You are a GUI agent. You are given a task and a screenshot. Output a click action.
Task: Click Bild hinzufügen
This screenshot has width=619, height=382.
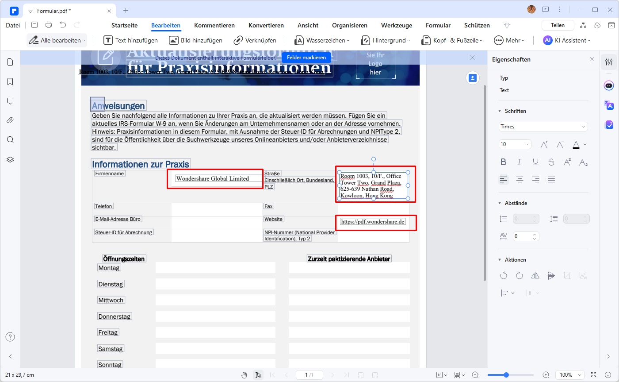[x=196, y=40]
